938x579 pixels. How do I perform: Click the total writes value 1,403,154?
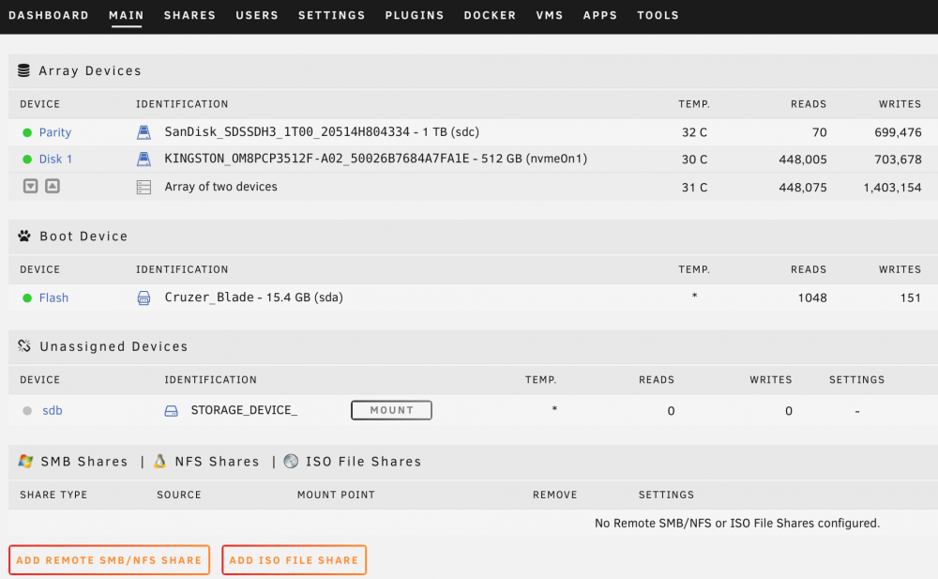892,188
